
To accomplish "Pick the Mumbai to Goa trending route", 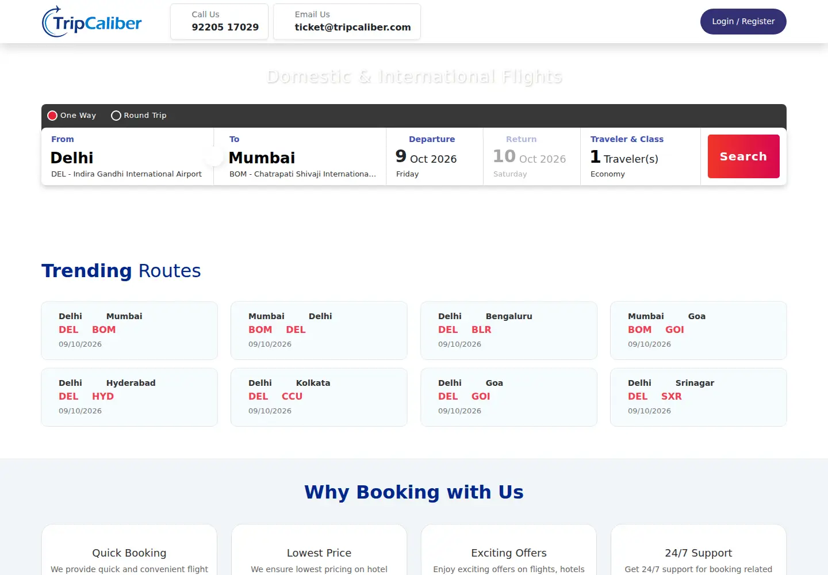I will [x=699, y=331].
